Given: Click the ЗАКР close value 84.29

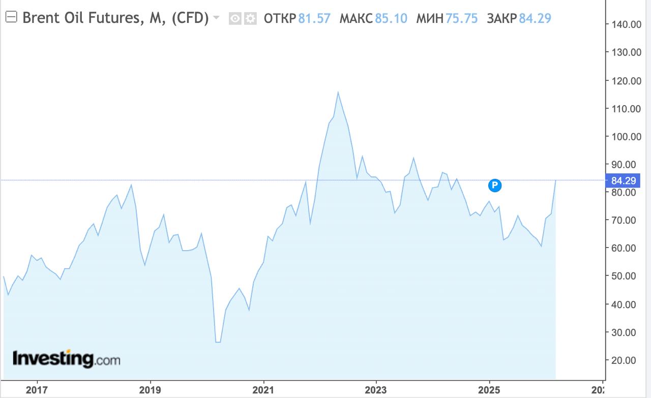Looking at the screenshot, I should pos(535,19).
